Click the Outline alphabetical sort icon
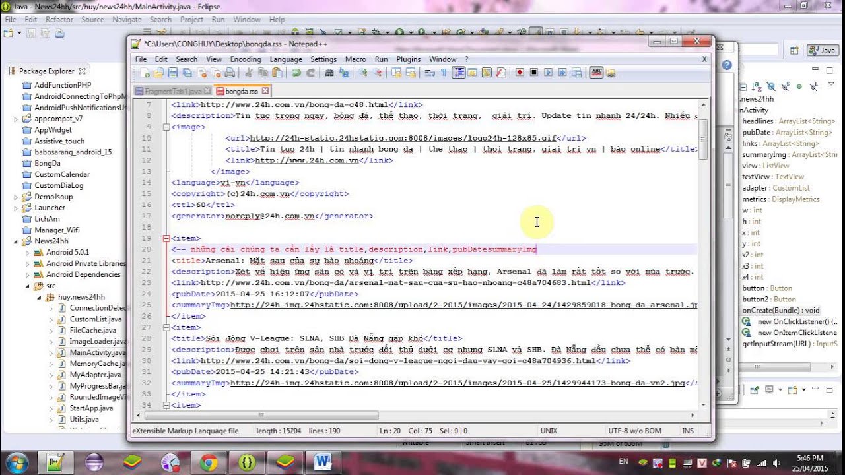 click(x=759, y=86)
